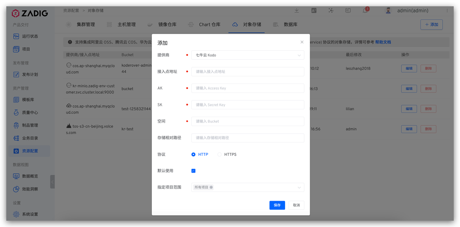Open the 提供商 dropdown
The width and height of the screenshot is (460, 227).
coord(248,55)
